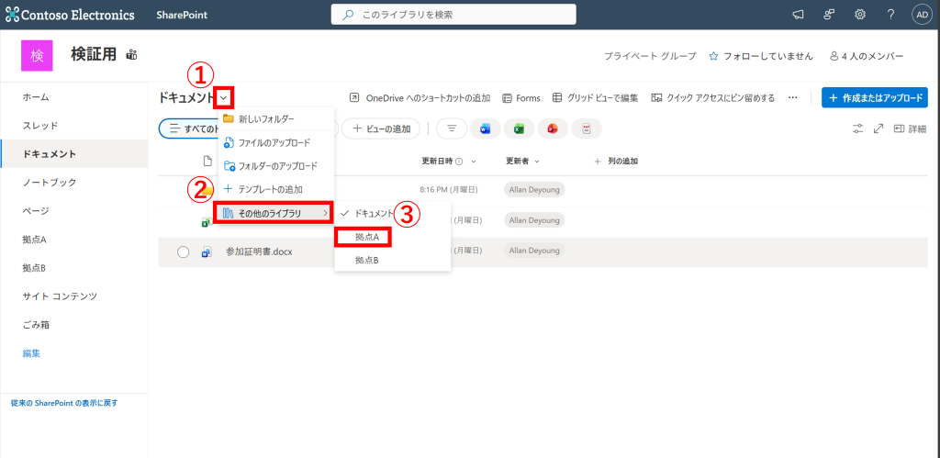Click the help question mark icon
The image size is (940, 458).
(890, 15)
